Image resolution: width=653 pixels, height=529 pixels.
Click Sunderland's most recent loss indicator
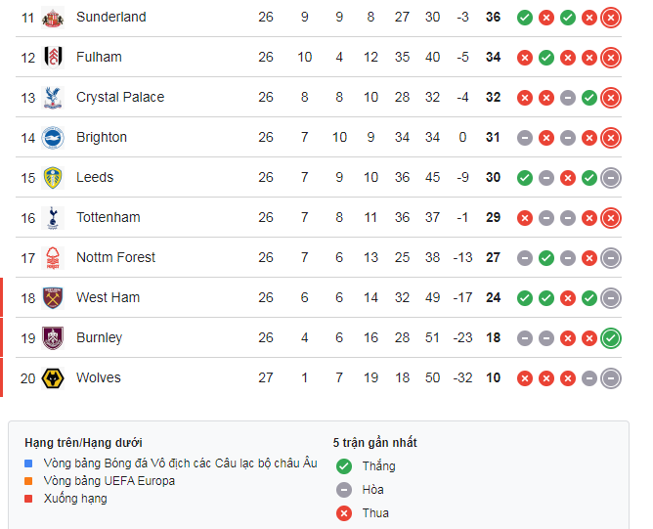(x=611, y=18)
